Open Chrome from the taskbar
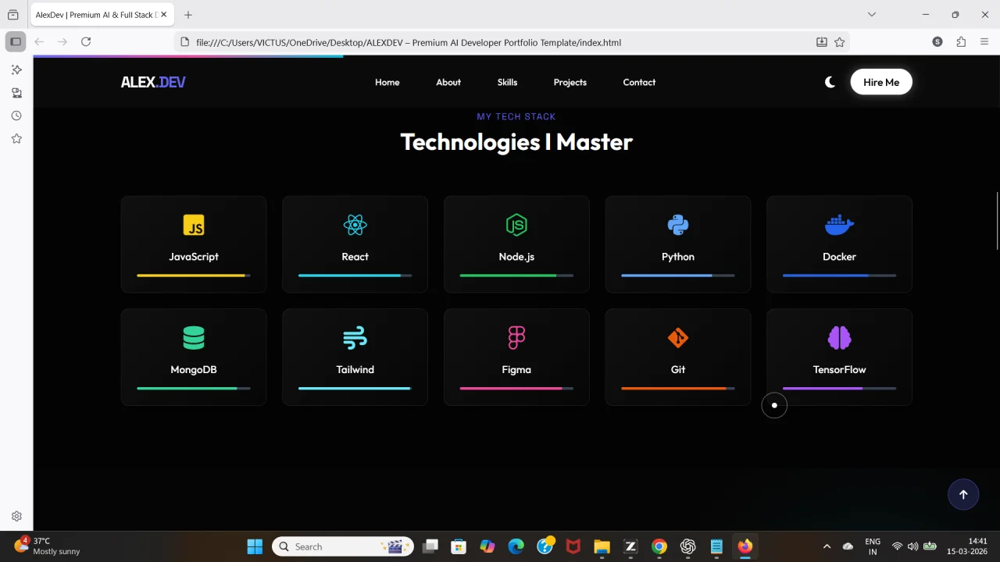 click(659, 546)
